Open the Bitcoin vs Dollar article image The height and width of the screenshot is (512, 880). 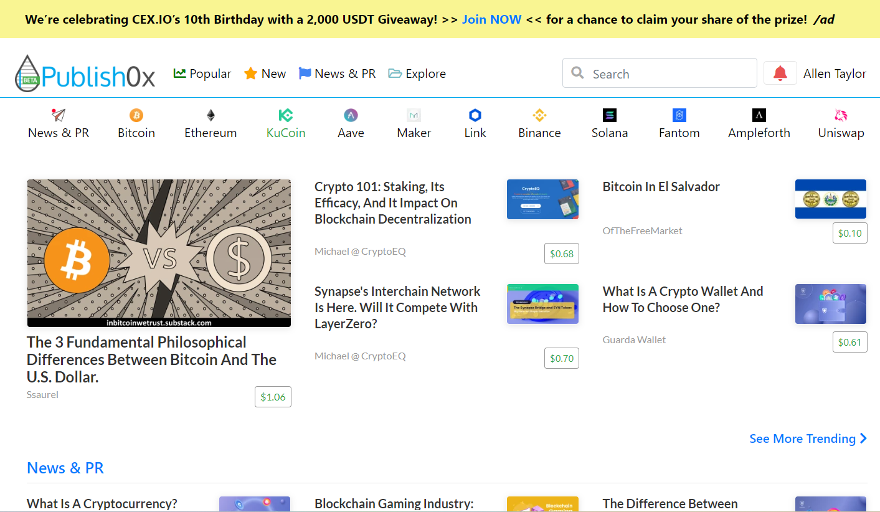(x=159, y=254)
